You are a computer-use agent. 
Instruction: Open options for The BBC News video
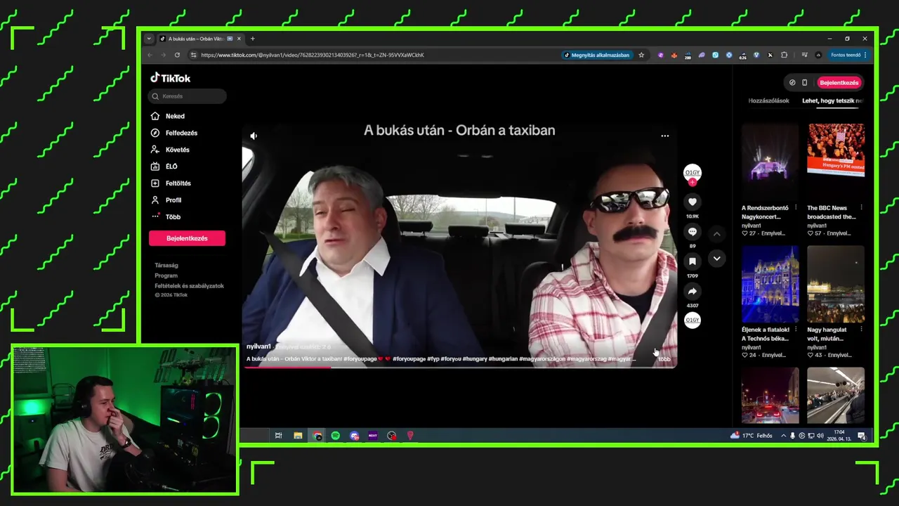point(861,208)
